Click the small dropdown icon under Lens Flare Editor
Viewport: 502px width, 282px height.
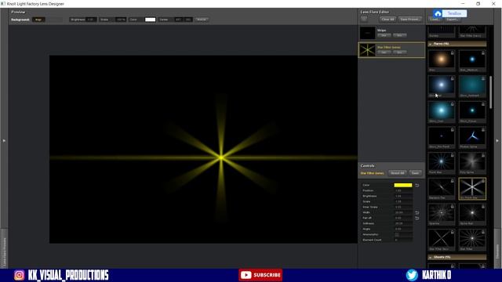(364, 19)
